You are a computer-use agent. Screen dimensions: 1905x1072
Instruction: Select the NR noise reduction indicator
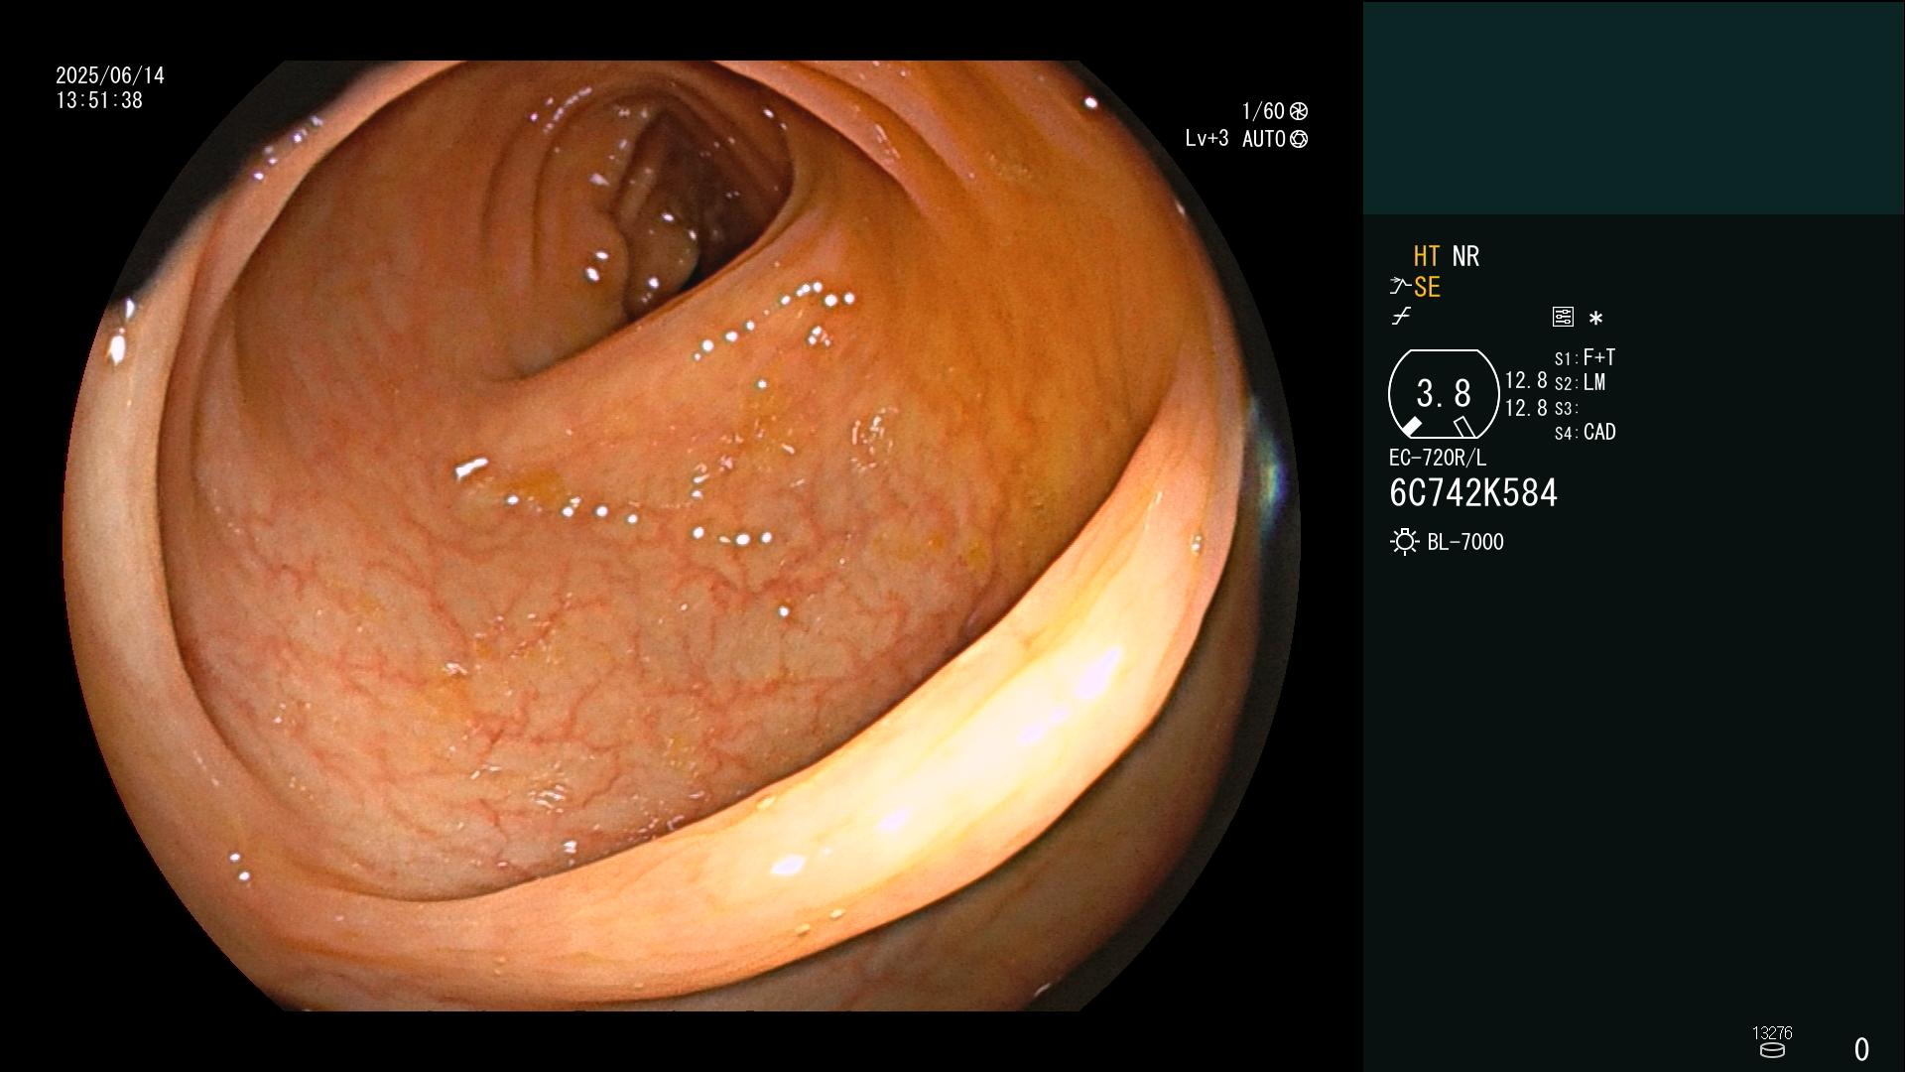tap(1465, 256)
